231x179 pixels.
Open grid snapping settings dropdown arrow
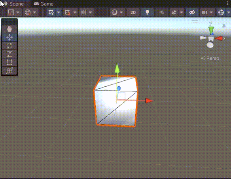(75, 12)
